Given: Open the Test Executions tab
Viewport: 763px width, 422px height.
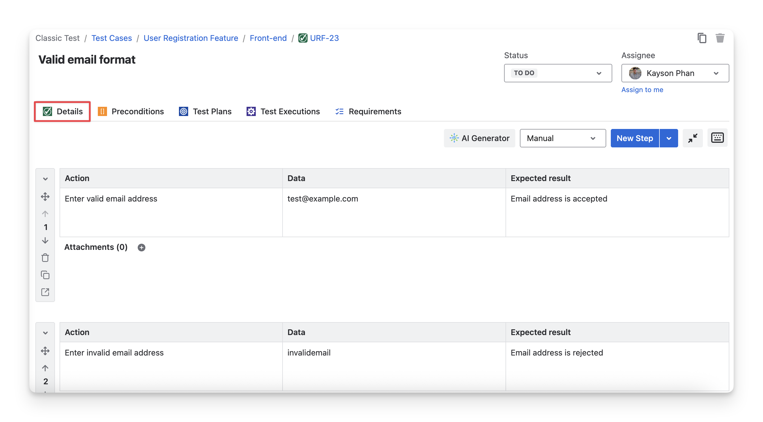Looking at the screenshot, I should (283, 111).
